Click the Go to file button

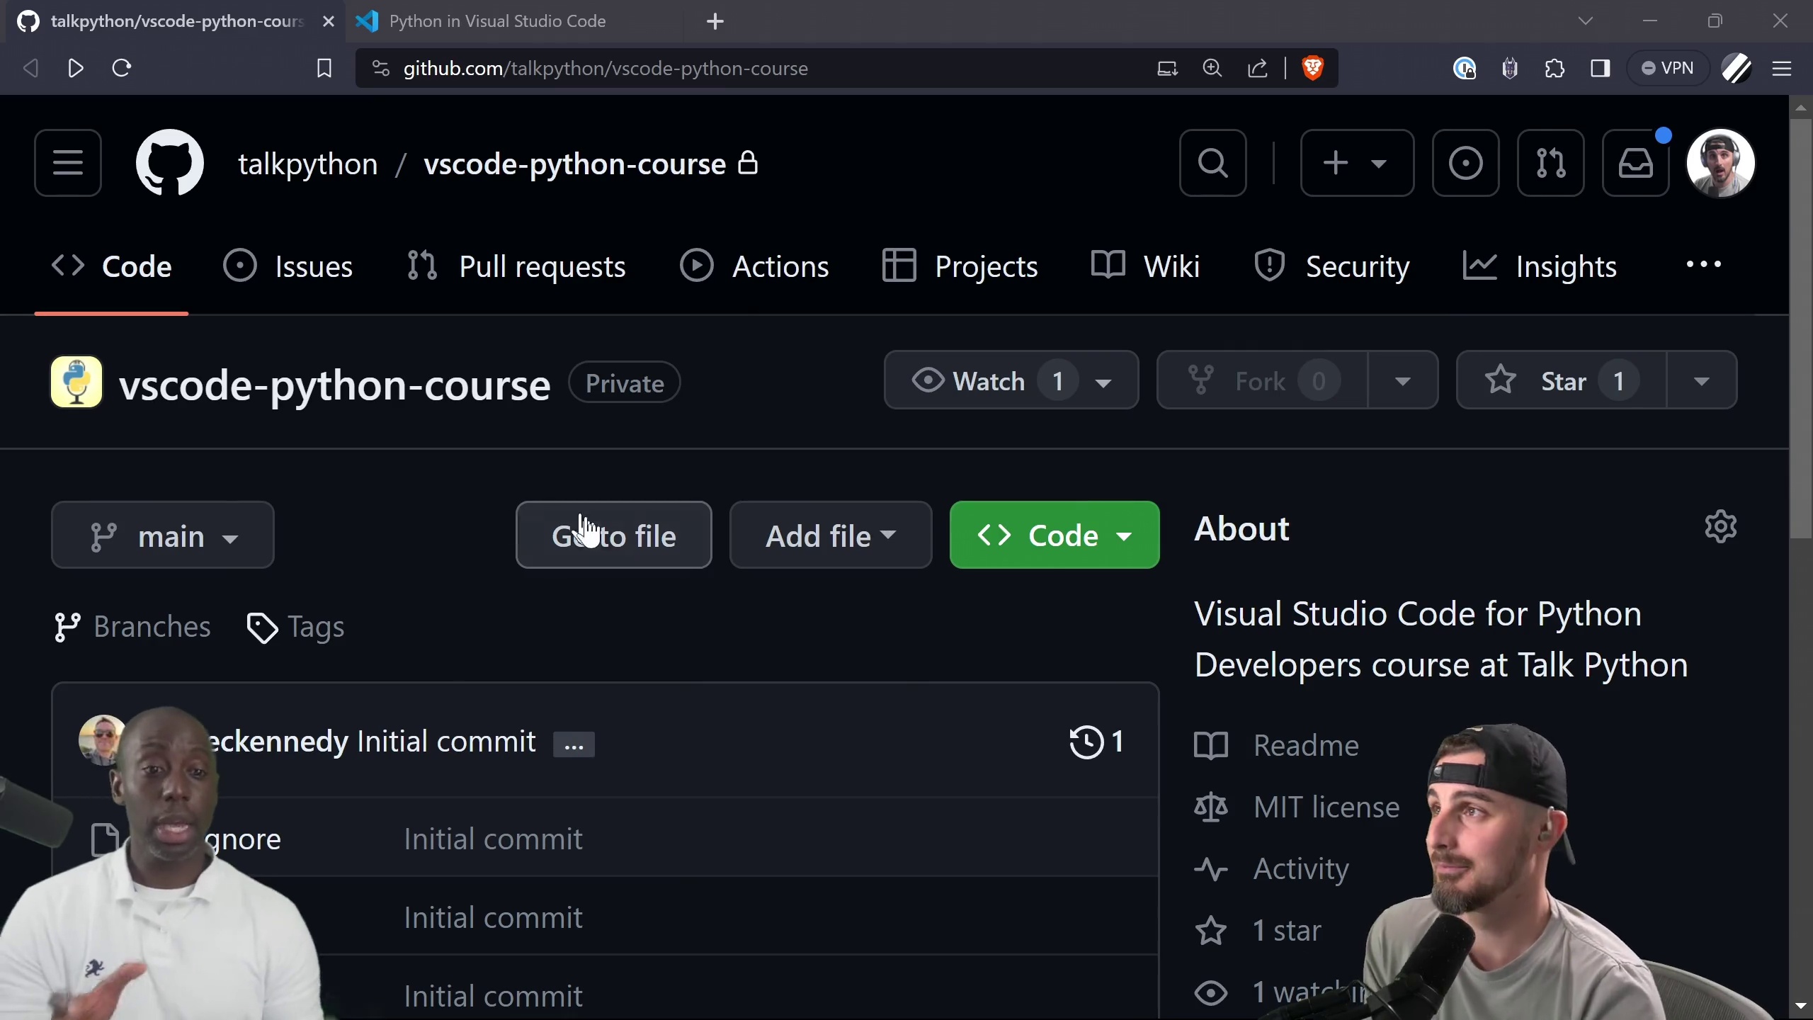614,535
